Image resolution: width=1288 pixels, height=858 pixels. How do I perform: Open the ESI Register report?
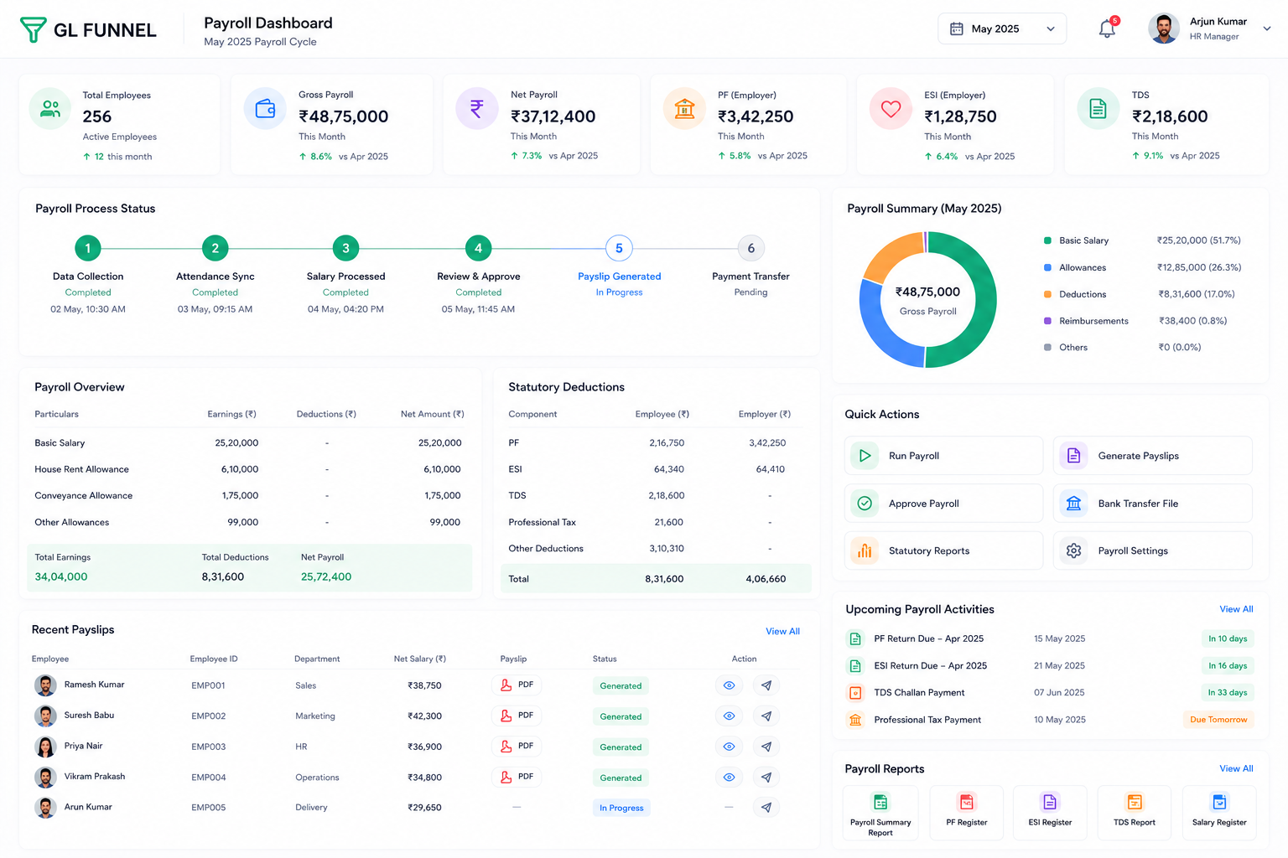(1050, 813)
